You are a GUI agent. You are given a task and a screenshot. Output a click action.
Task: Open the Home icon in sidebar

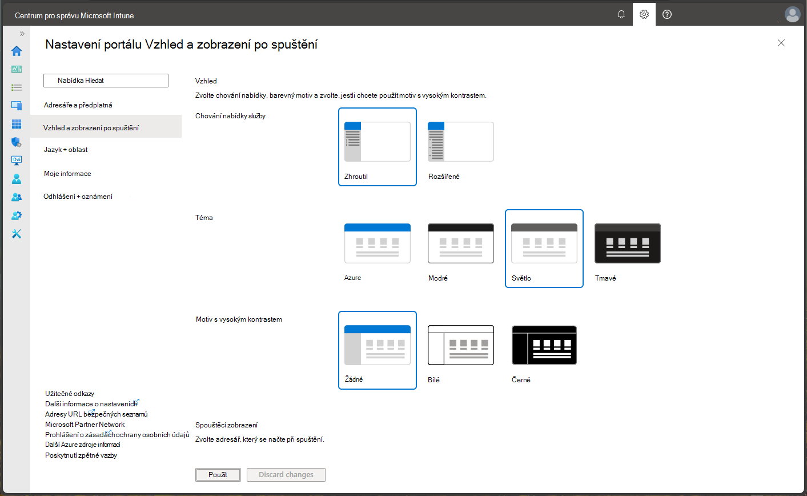pyautogui.click(x=17, y=51)
